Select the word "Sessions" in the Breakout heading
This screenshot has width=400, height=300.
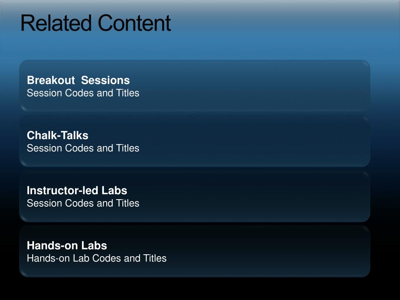pyautogui.click(x=105, y=80)
